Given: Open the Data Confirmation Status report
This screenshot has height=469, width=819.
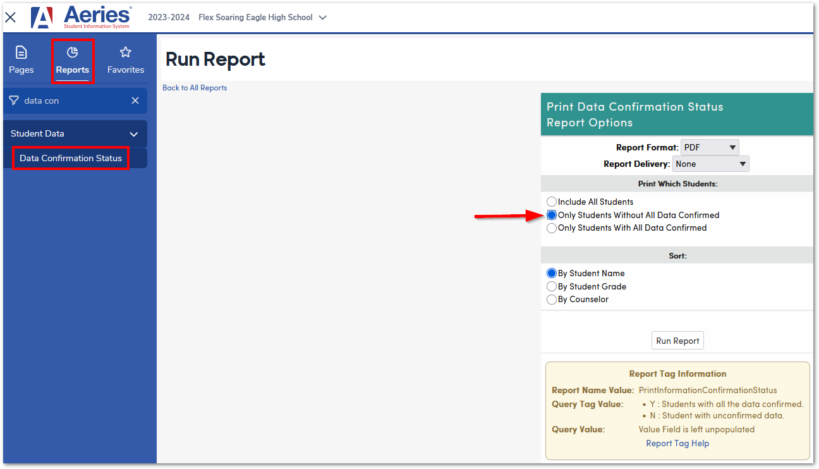Looking at the screenshot, I should [70, 158].
